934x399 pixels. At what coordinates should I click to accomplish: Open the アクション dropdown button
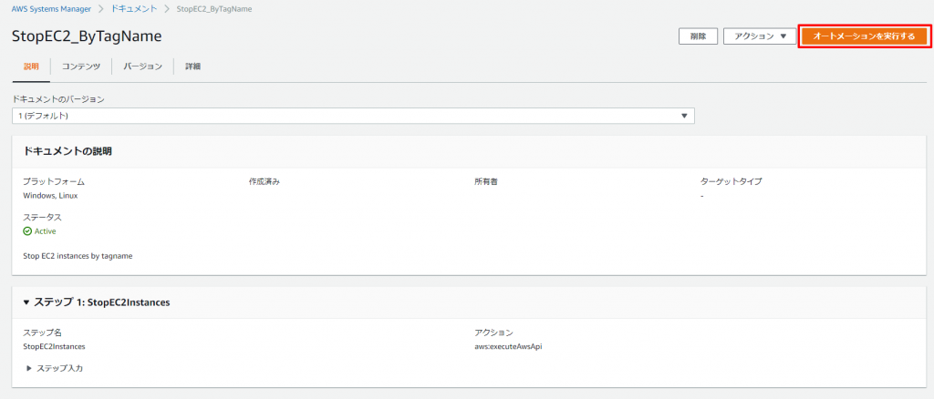(760, 36)
